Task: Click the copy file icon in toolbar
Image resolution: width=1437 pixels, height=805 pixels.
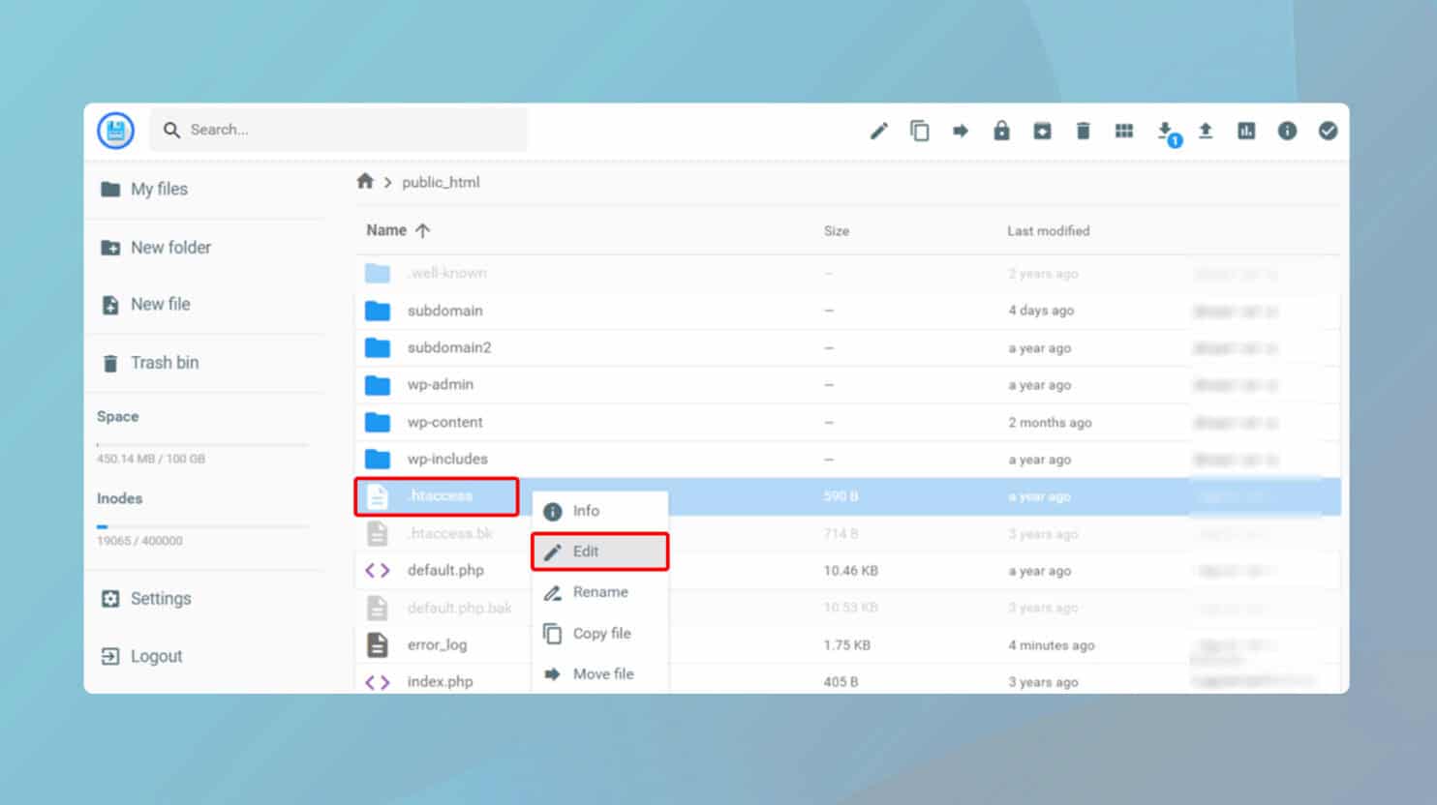Action: [x=920, y=131]
